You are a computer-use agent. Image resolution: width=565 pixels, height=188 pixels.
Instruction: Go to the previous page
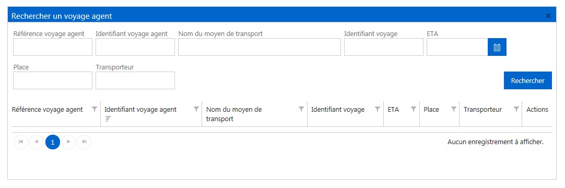(37, 142)
